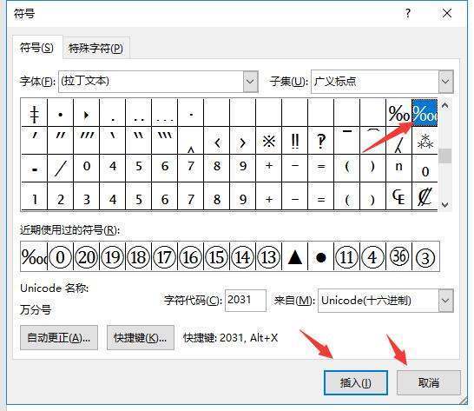Open 快捷键(K)... shortcut key dialog
Viewport: 474px width, 411px height.
(x=141, y=338)
